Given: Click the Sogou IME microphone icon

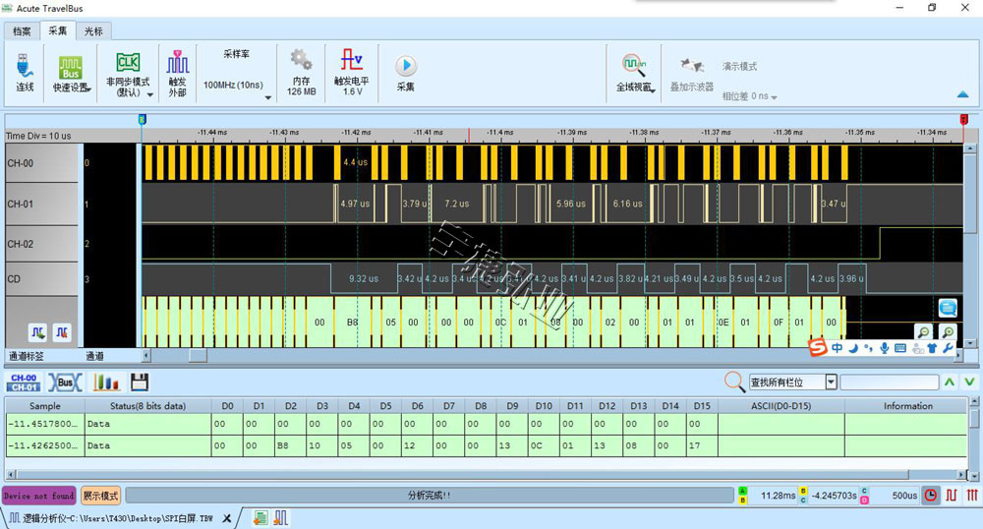Looking at the screenshot, I should point(884,348).
